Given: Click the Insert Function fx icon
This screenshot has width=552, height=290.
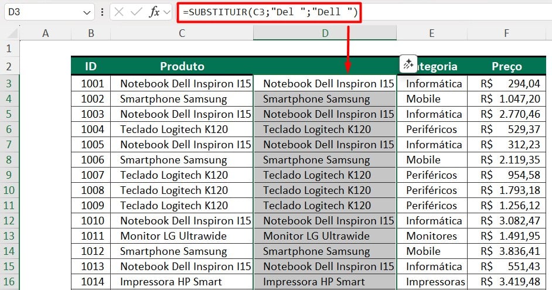Looking at the screenshot, I should [154, 12].
